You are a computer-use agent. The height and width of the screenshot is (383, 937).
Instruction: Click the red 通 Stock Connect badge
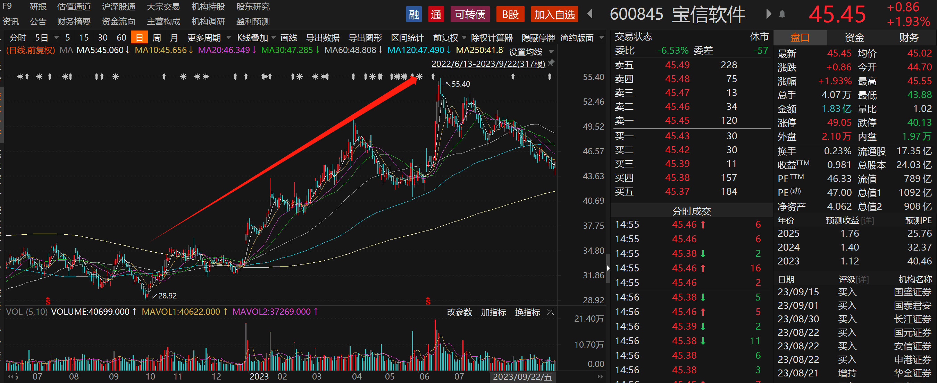tap(436, 15)
